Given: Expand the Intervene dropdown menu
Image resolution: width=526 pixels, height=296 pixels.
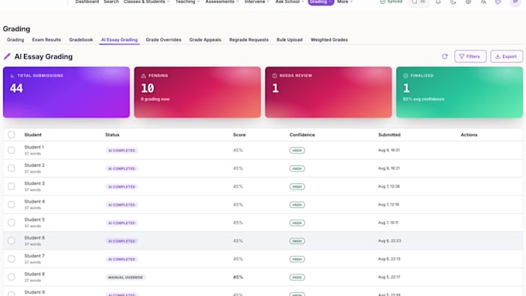Looking at the screenshot, I should [x=257, y=2].
